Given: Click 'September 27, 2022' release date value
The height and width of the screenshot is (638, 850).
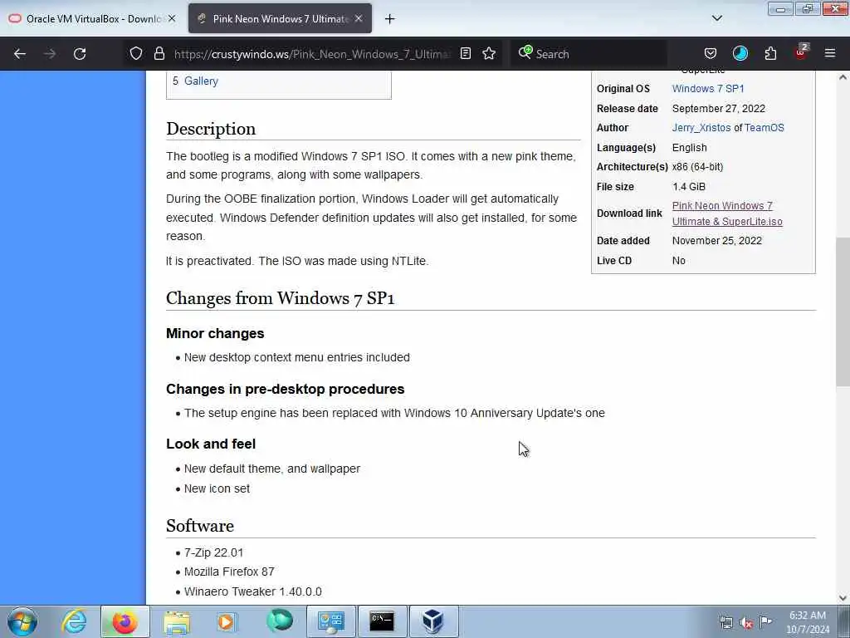Looking at the screenshot, I should (x=718, y=109).
